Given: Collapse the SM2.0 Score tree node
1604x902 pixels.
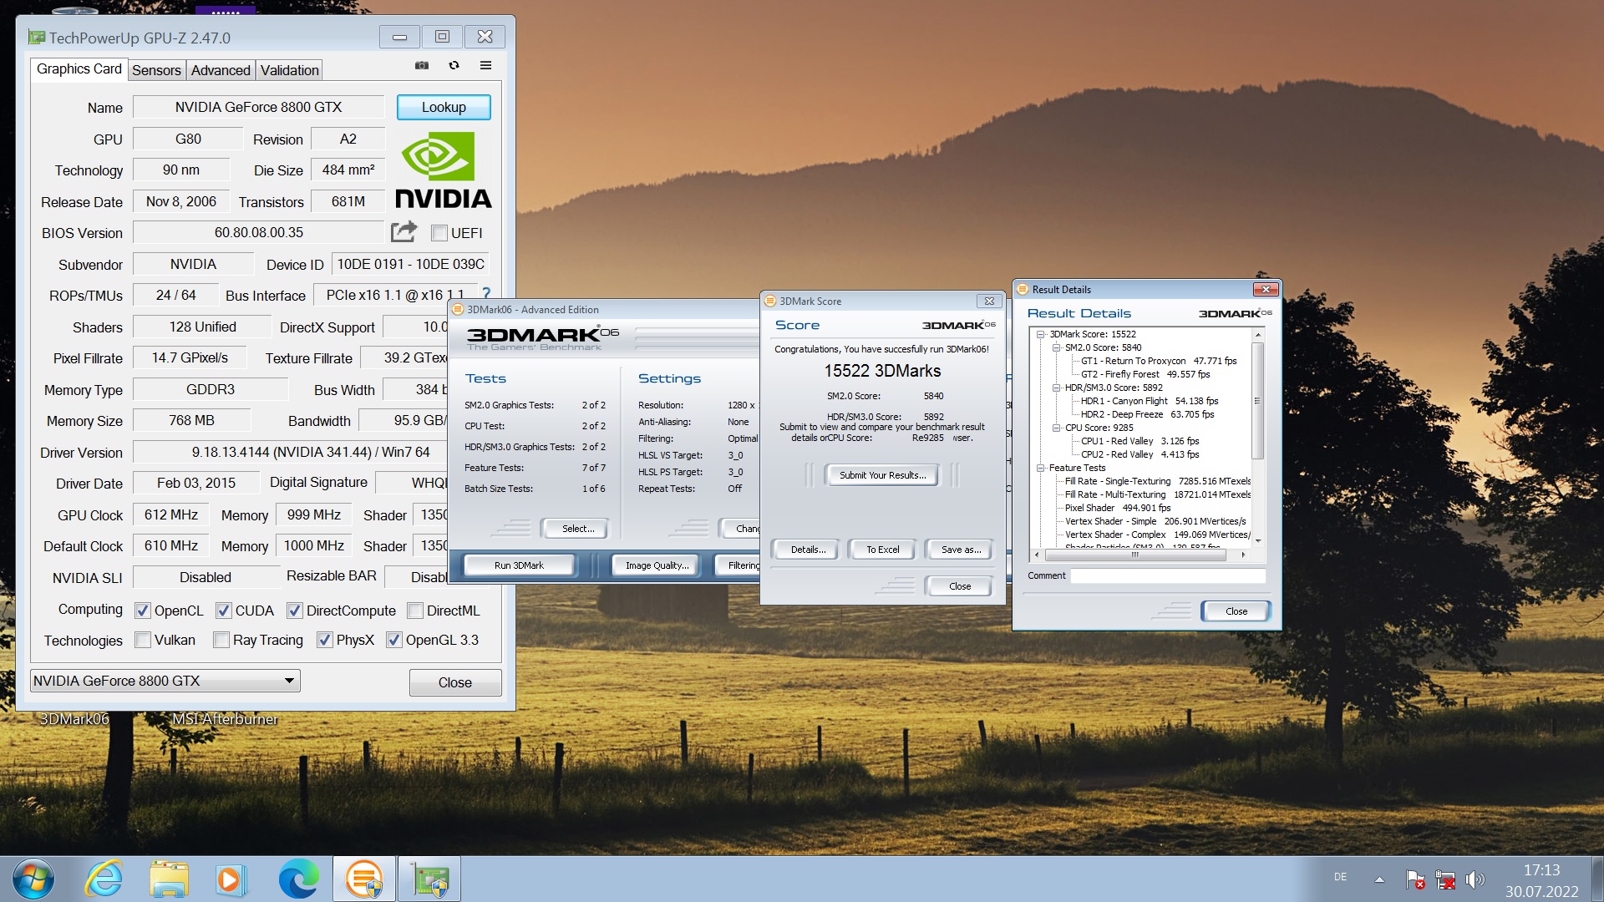Looking at the screenshot, I should click(x=1056, y=347).
